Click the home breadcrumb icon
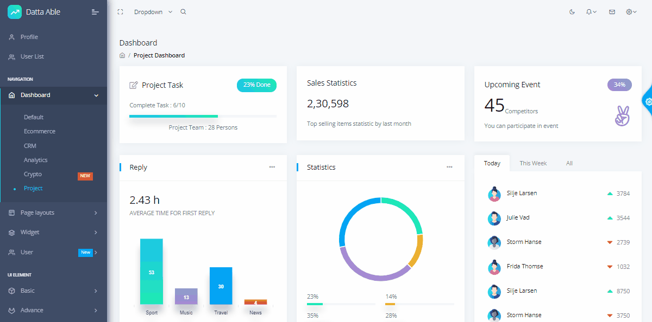 (122, 55)
